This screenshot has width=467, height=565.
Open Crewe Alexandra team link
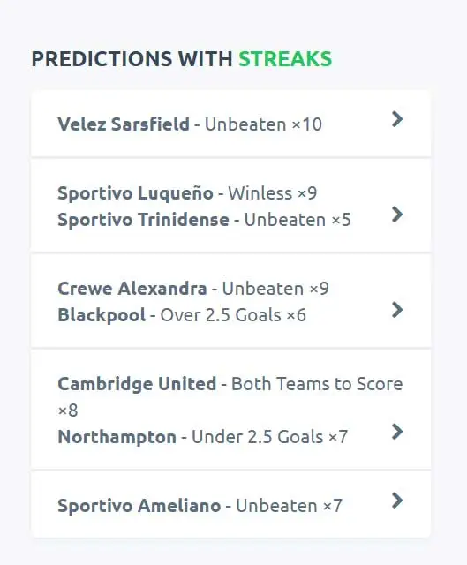[132, 289]
